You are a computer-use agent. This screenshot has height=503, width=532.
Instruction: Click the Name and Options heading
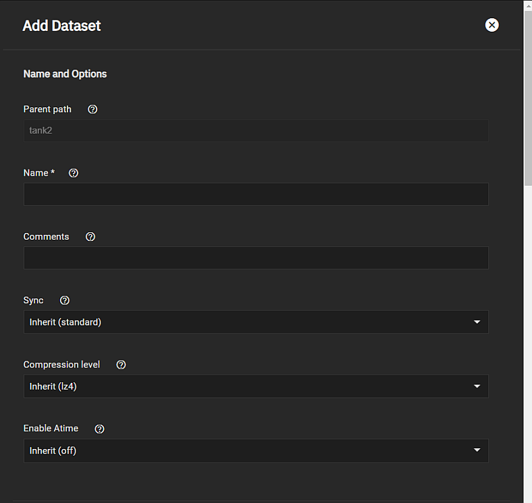click(x=65, y=74)
